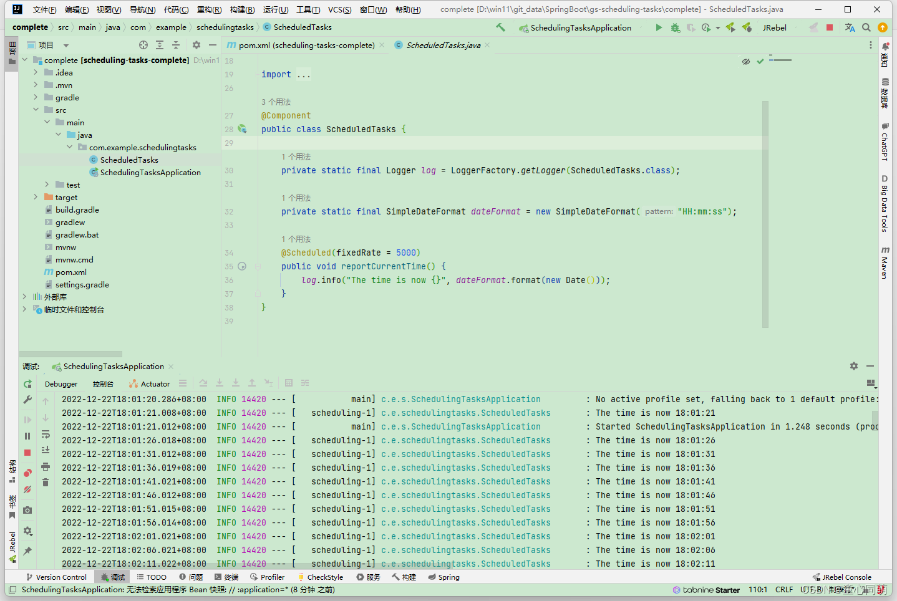Open Search Everywhere with the magnifier icon
Viewport: 897px width, 601px height.
click(x=866, y=27)
